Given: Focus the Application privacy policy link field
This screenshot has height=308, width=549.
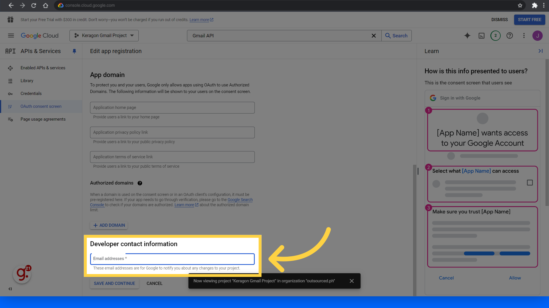Looking at the screenshot, I should (x=172, y=132).
